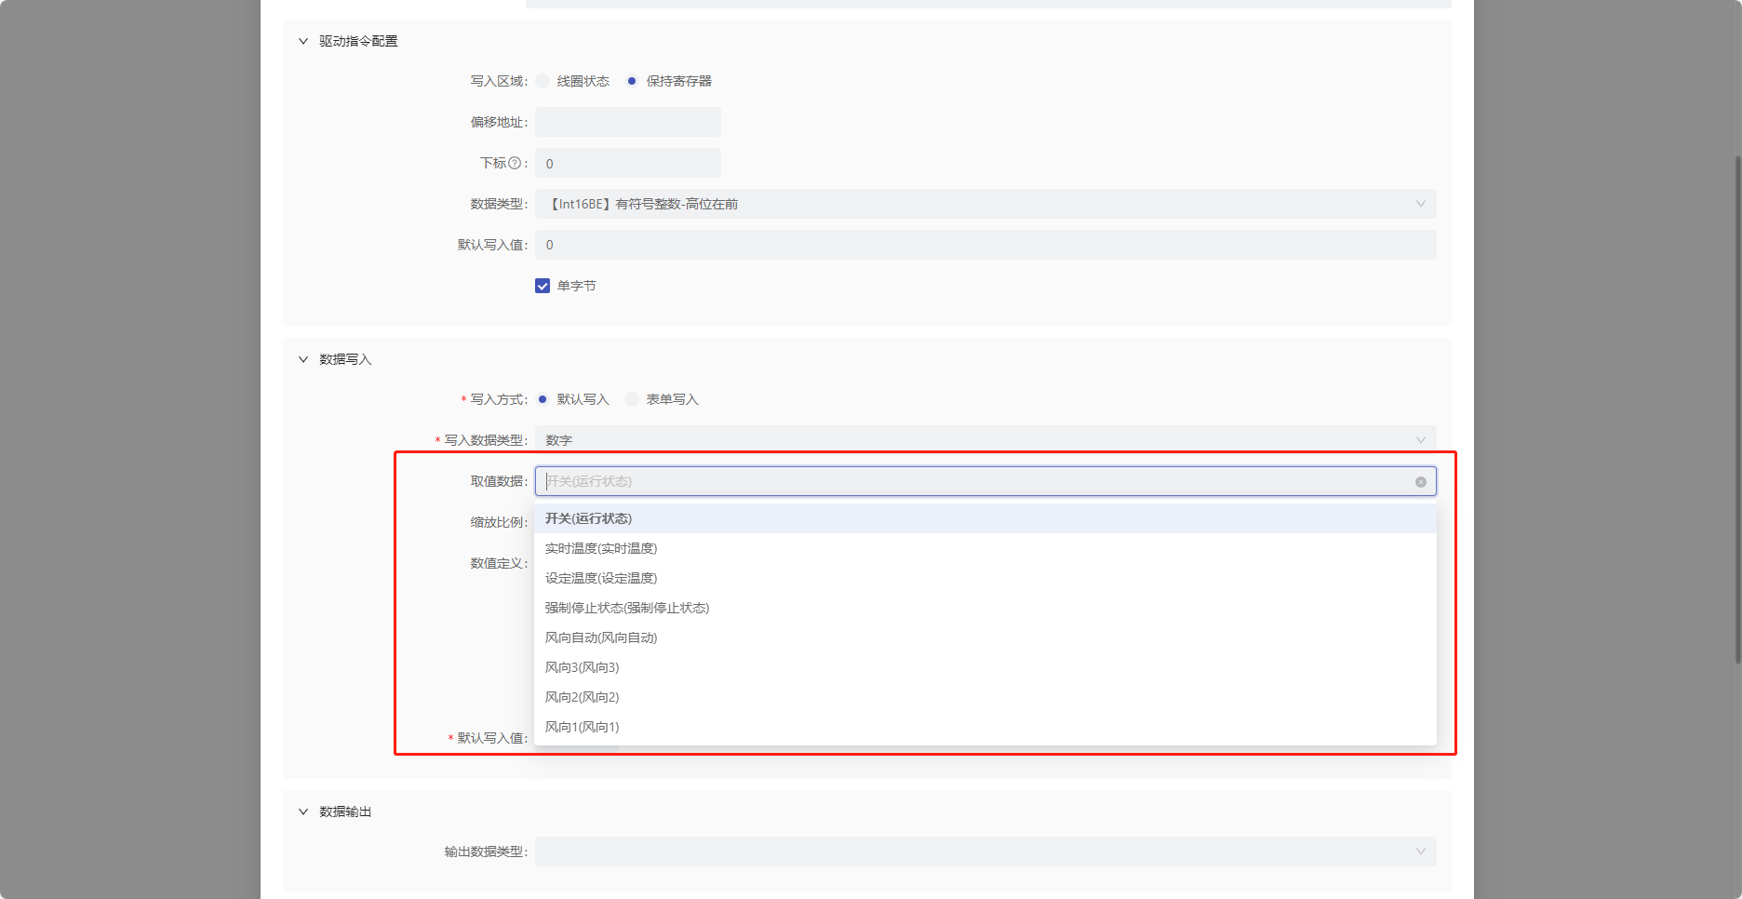Viewport: 1742px width, 899px height.
Task: Click the page vertical scrollbar
Action: point(1737,409)
